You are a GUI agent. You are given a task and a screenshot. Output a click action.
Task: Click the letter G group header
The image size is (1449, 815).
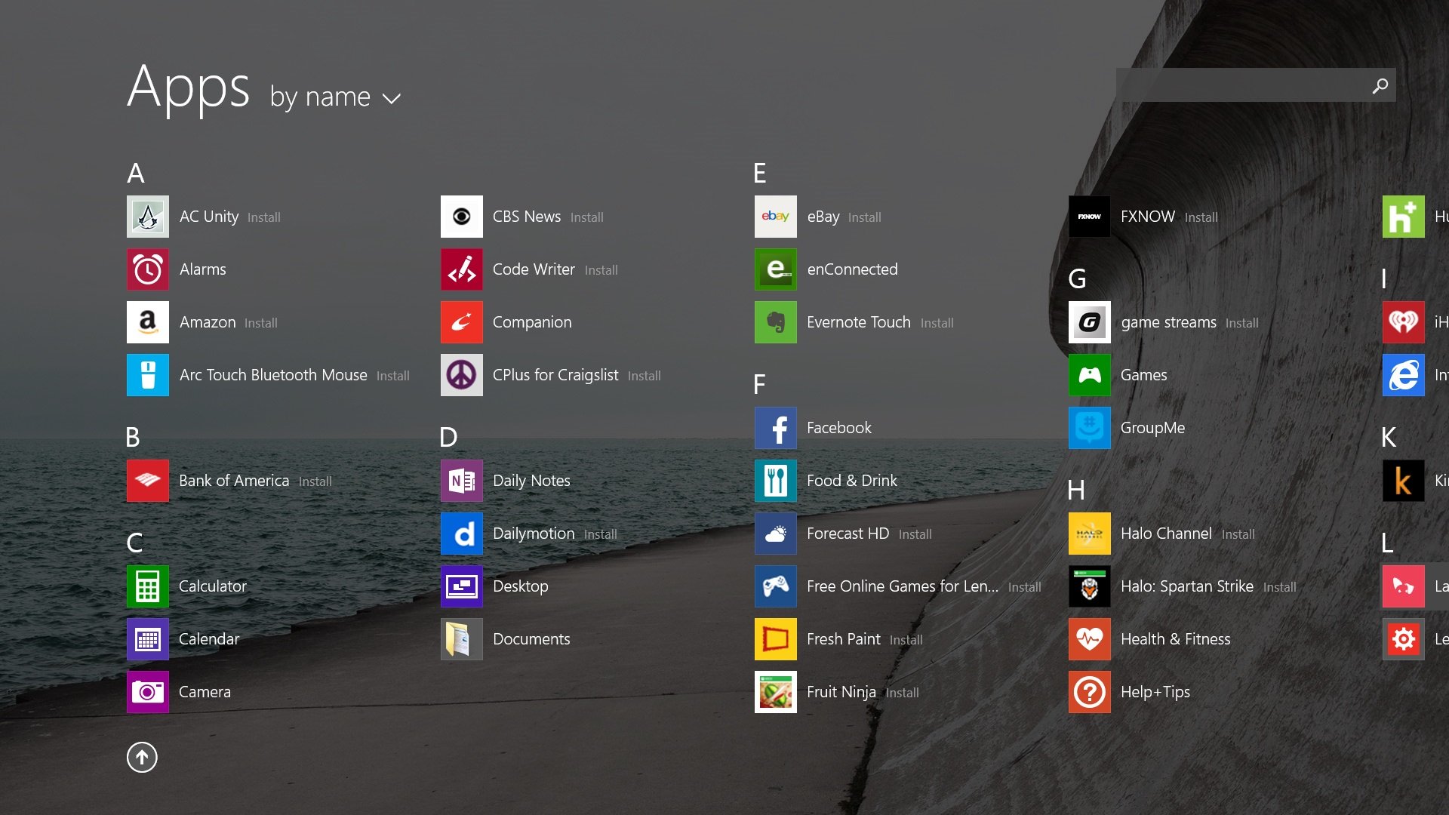[1078, 279]
